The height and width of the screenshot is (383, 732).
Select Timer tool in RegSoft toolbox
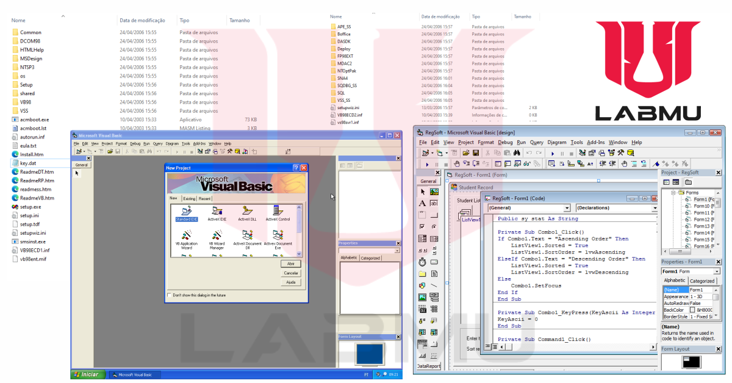(422, 262)
